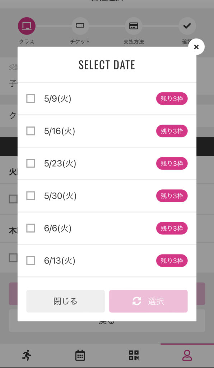Select the クラス step icon
The width and height of the screenshot is (214, 368).
click(x=27, y=26)
